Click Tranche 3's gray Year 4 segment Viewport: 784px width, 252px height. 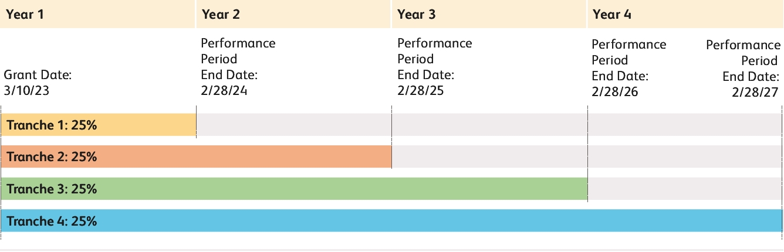pos(685,189)
